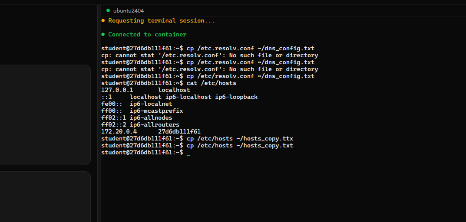This screenshot has width=466, height=222.
Task: Click the 'cat /etc/hosts' command line
Action: click(x=169, y=83)
